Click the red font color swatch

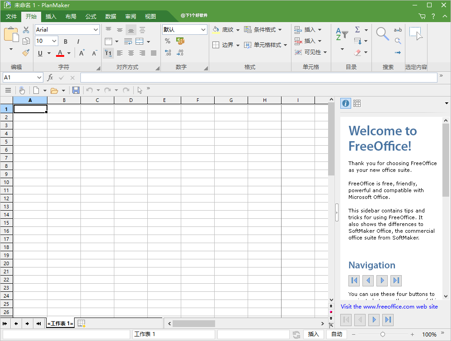[x=60, y=53]
